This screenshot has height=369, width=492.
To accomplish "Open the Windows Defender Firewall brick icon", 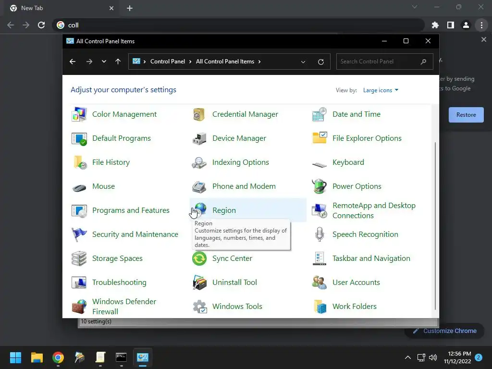I will tap(79, 307).
